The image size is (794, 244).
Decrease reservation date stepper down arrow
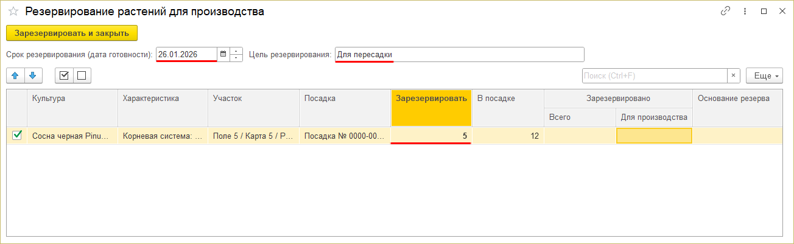tap(236, 58)
